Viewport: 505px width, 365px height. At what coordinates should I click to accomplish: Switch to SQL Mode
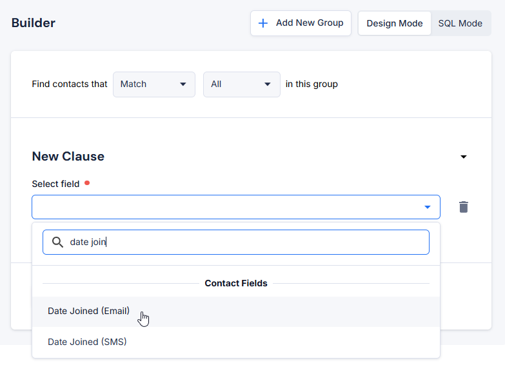pos(460,23)
